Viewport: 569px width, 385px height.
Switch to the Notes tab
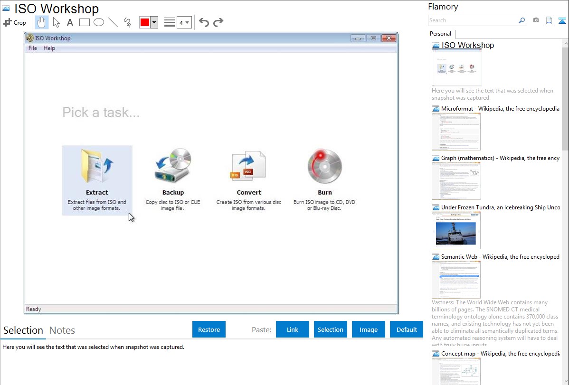point(62,330)
